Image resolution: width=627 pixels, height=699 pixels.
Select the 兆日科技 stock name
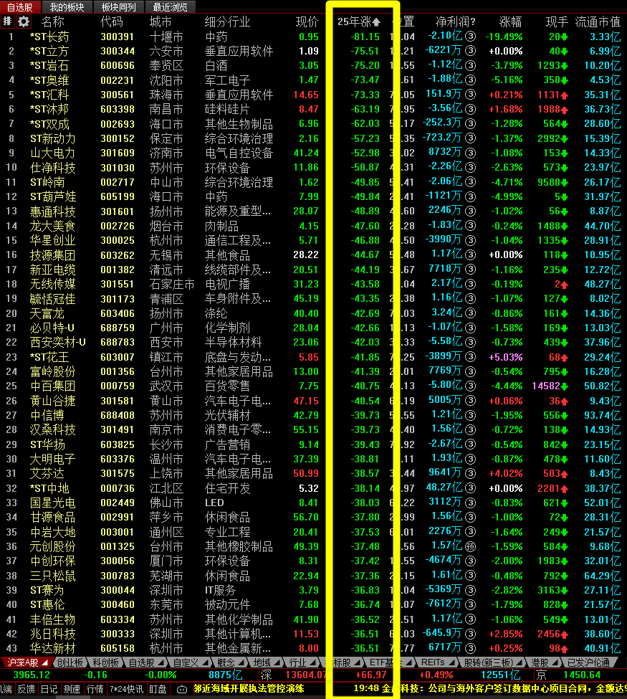tap(52, 634)
